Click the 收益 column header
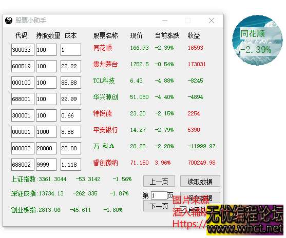 tap(194, 35)
